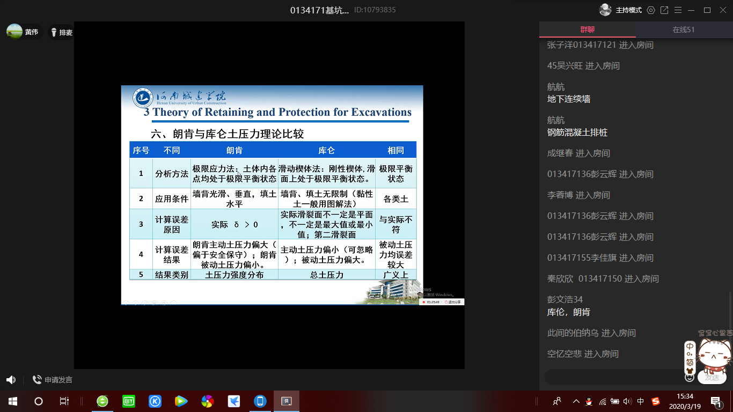733x412 pixels.
Task: Click the 主持模式 host mode label
Action: (x=628, y=10)
